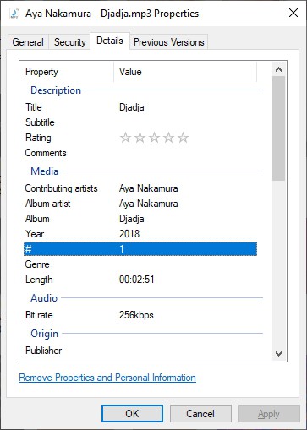
Task: Click the highlighted track number value 1
Action: point(122,249)
